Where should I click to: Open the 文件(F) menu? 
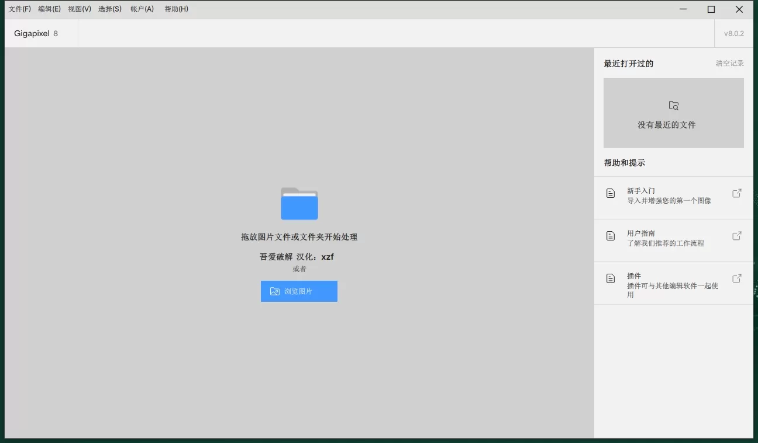19,9
